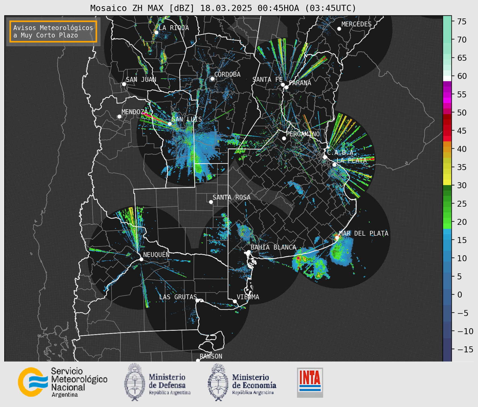This screenshot has height=407, width=478.
Task: Click the LAS GRUTAS label text
Action: (178, 297)
